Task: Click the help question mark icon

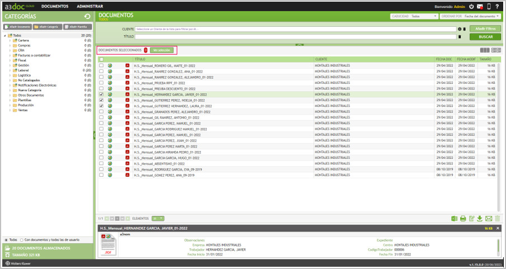Action: click(497, 7)
